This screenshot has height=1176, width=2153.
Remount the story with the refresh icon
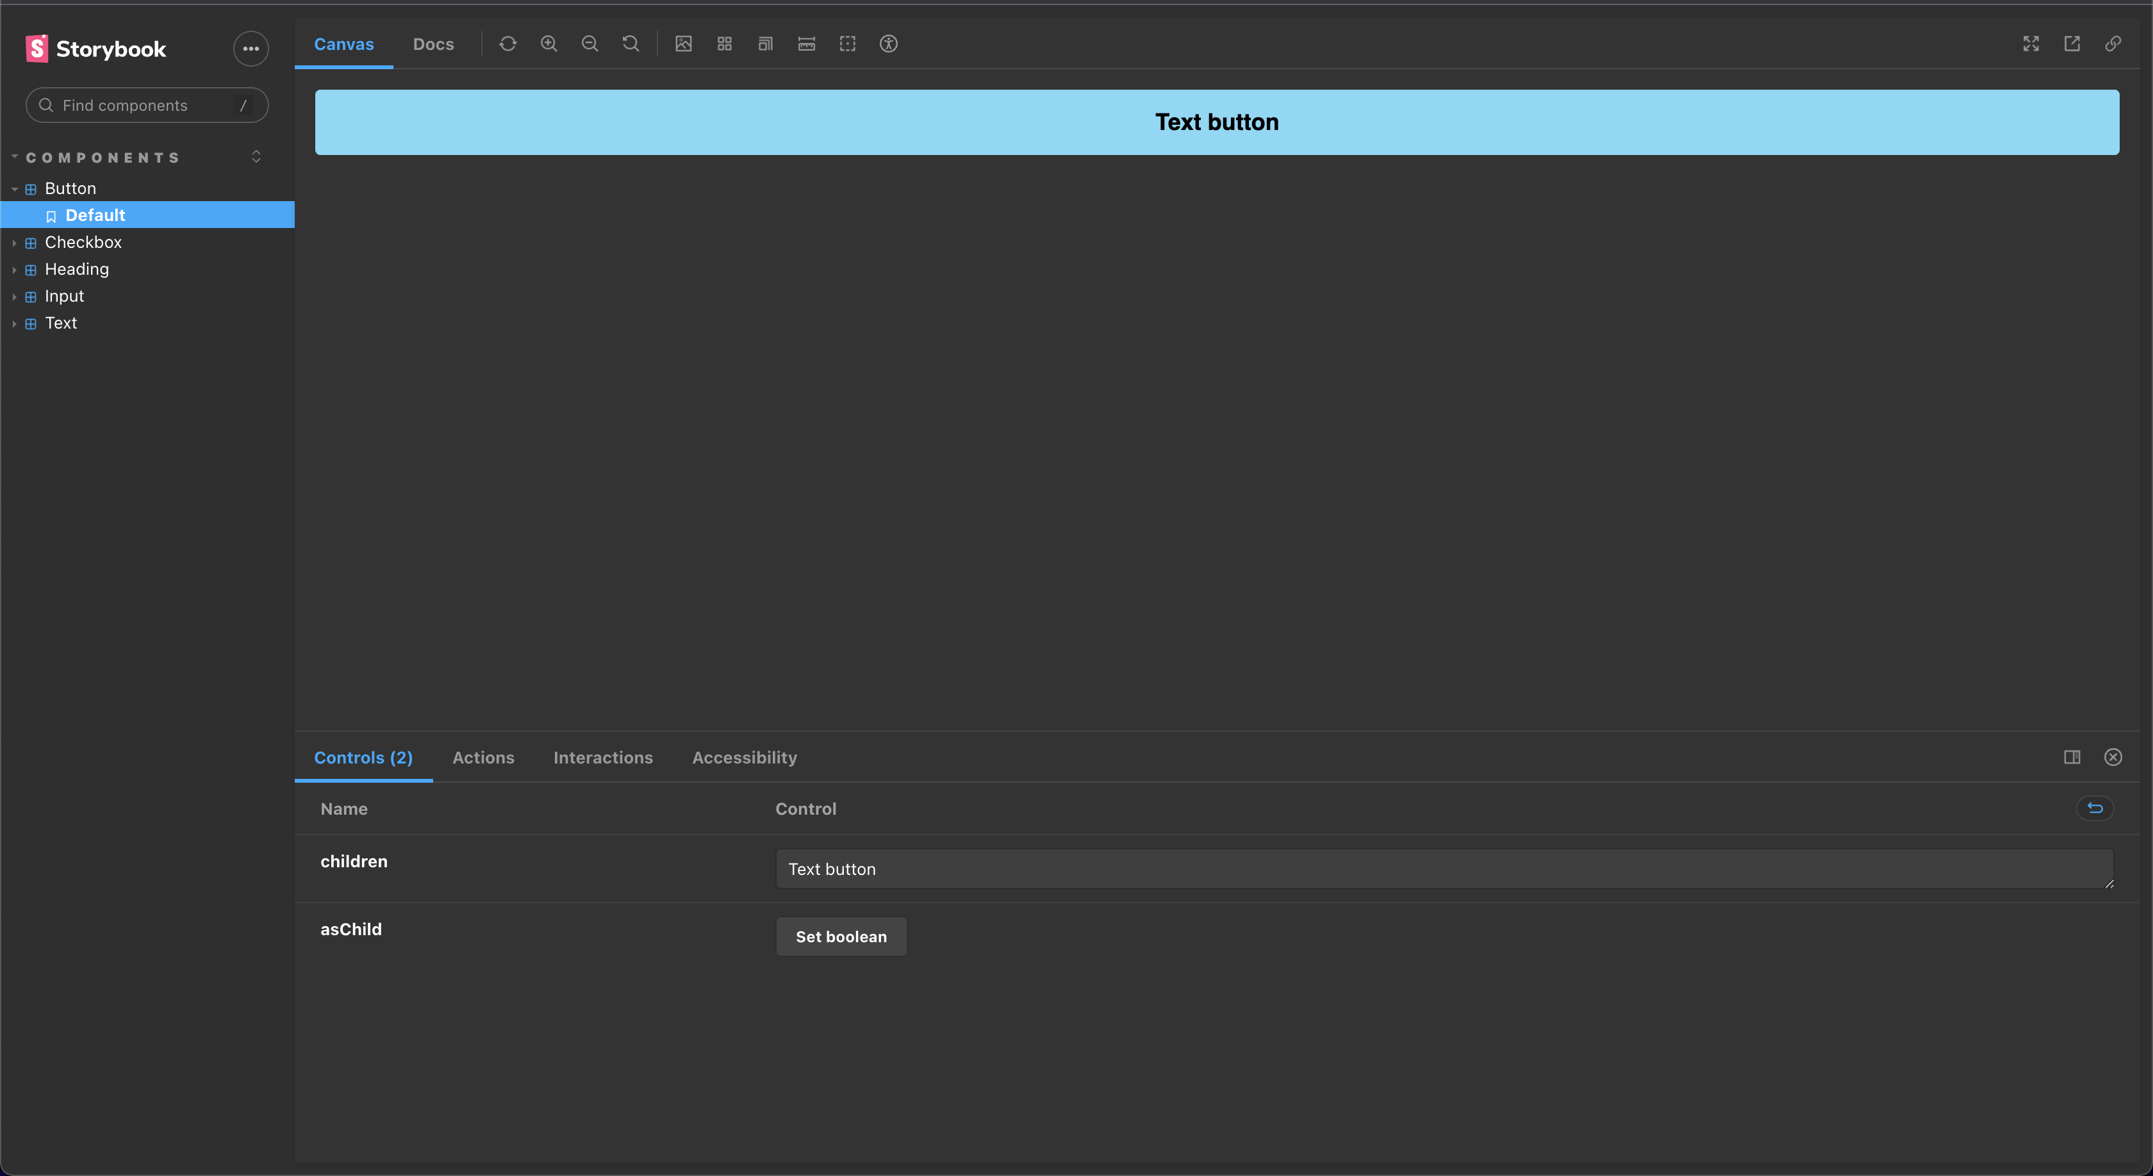coord(508,44)
